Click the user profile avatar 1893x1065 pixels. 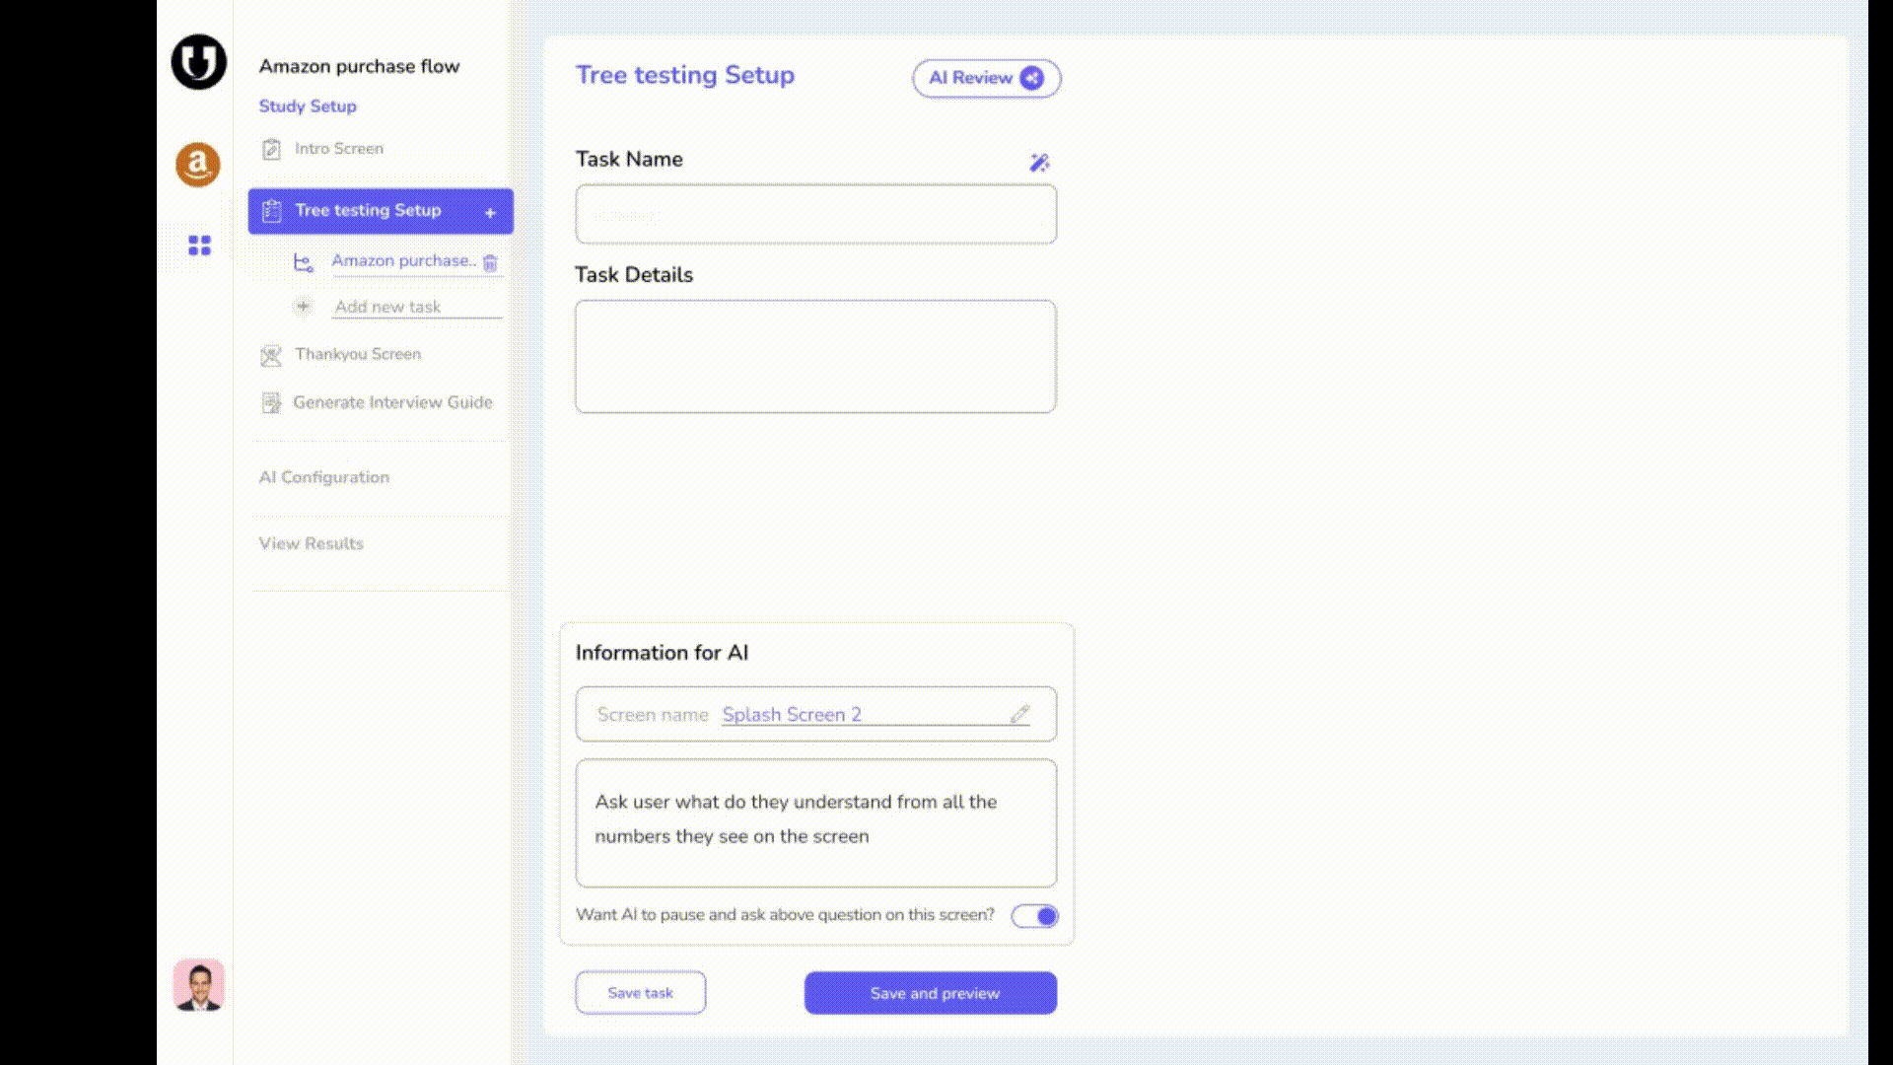[198, 985]
